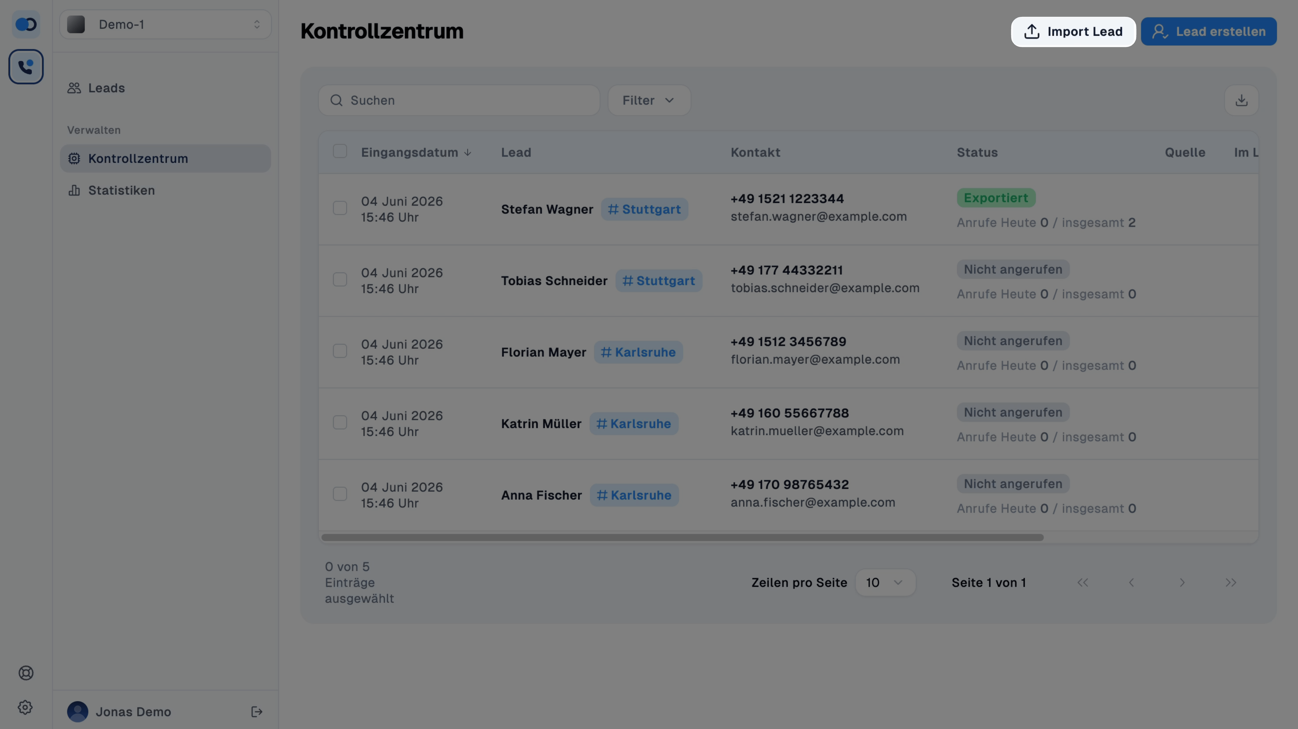Open Leads in the sidebar
This screenshot has width=1298, height=729.
tap(166, 88)
